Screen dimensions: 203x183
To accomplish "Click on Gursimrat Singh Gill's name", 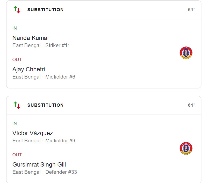I will click(x=39, y=165).
